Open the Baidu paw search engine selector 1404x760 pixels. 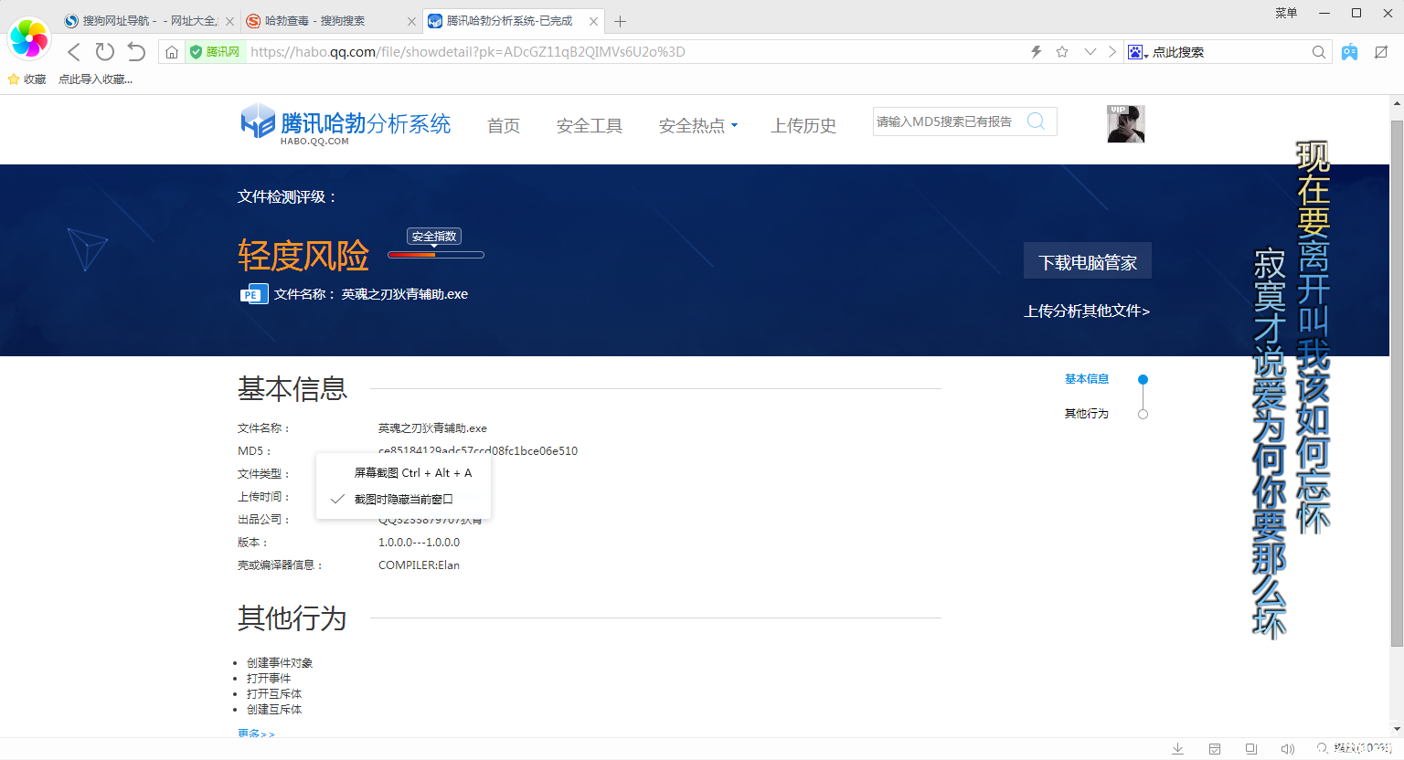tap(1138, 52)
